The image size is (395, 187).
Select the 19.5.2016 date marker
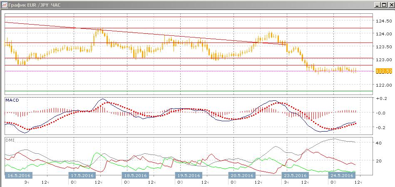pos(189,175)
